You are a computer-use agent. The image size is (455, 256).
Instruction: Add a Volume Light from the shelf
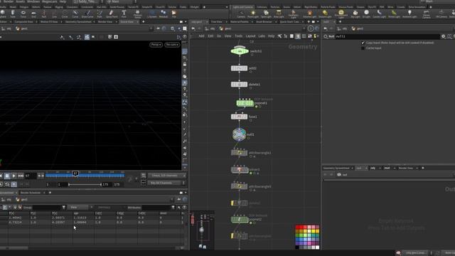click(310, 14)
